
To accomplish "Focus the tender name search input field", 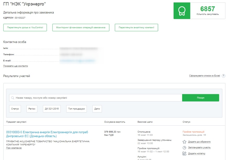I will click(97, 98).
